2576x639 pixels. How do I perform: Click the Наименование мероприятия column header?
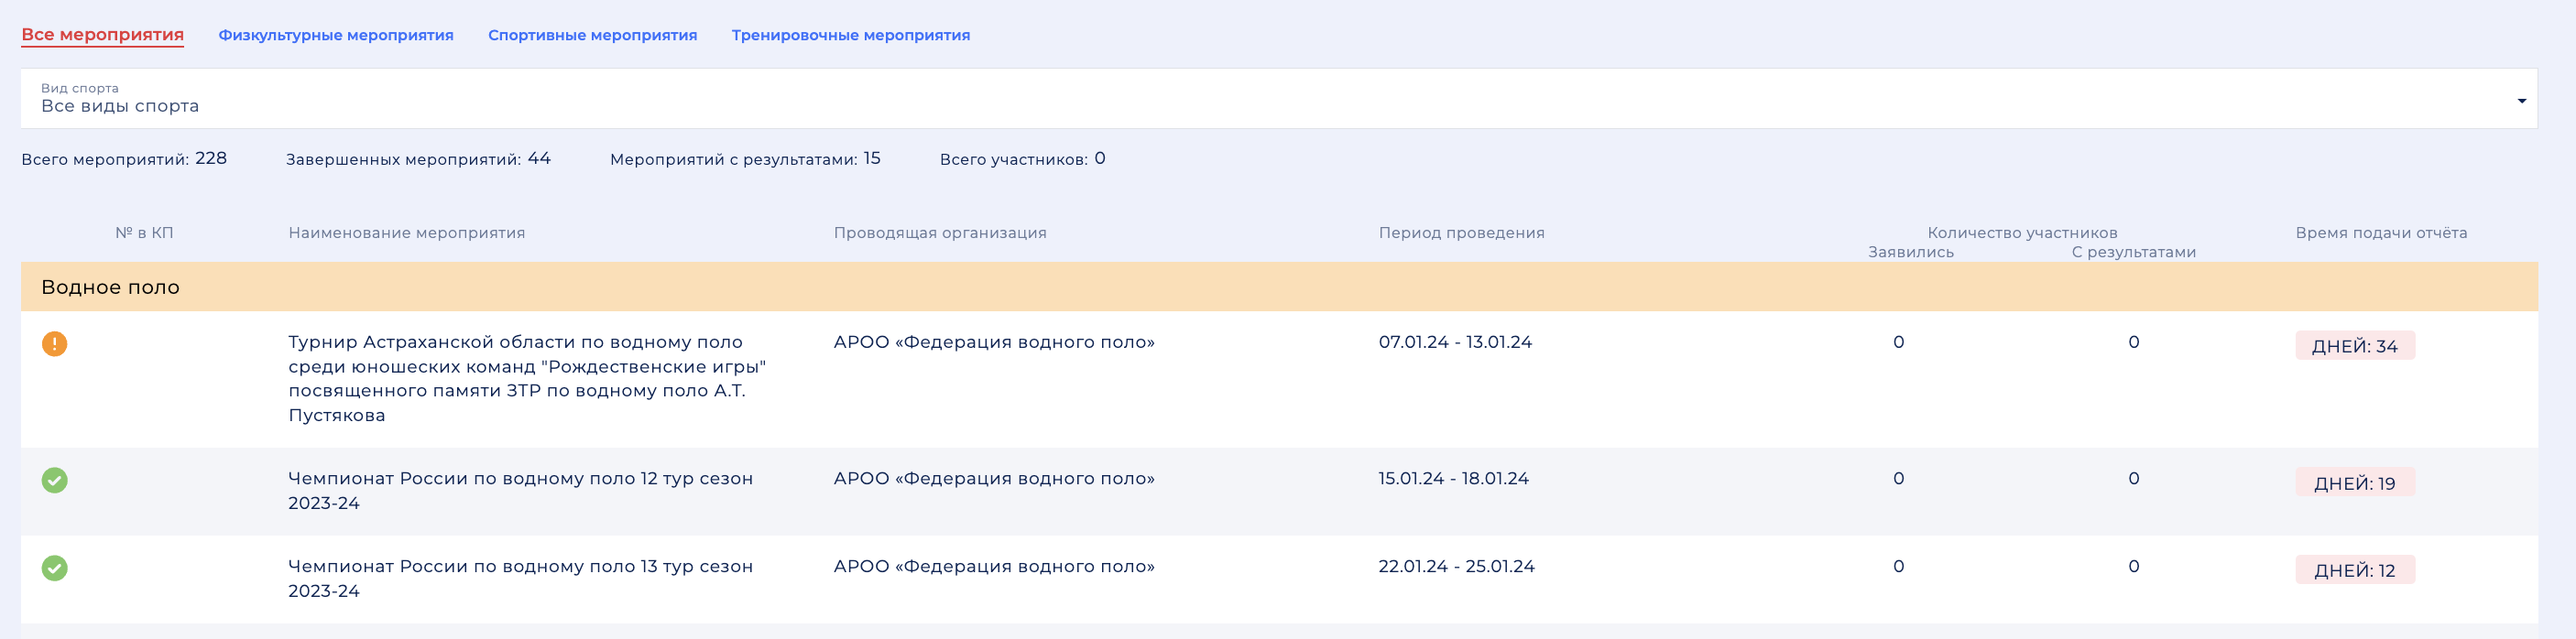click(407, 233)
